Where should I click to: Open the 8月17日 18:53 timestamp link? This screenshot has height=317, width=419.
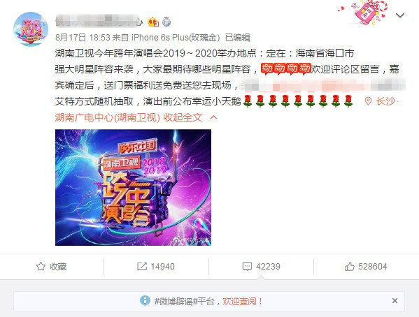(83, 38)
